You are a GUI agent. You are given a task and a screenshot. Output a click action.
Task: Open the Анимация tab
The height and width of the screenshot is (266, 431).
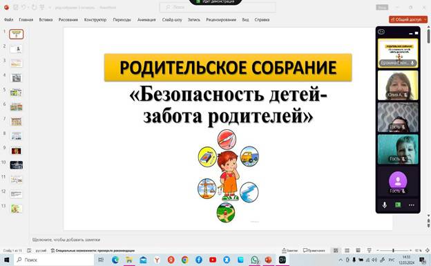(146, 19)
